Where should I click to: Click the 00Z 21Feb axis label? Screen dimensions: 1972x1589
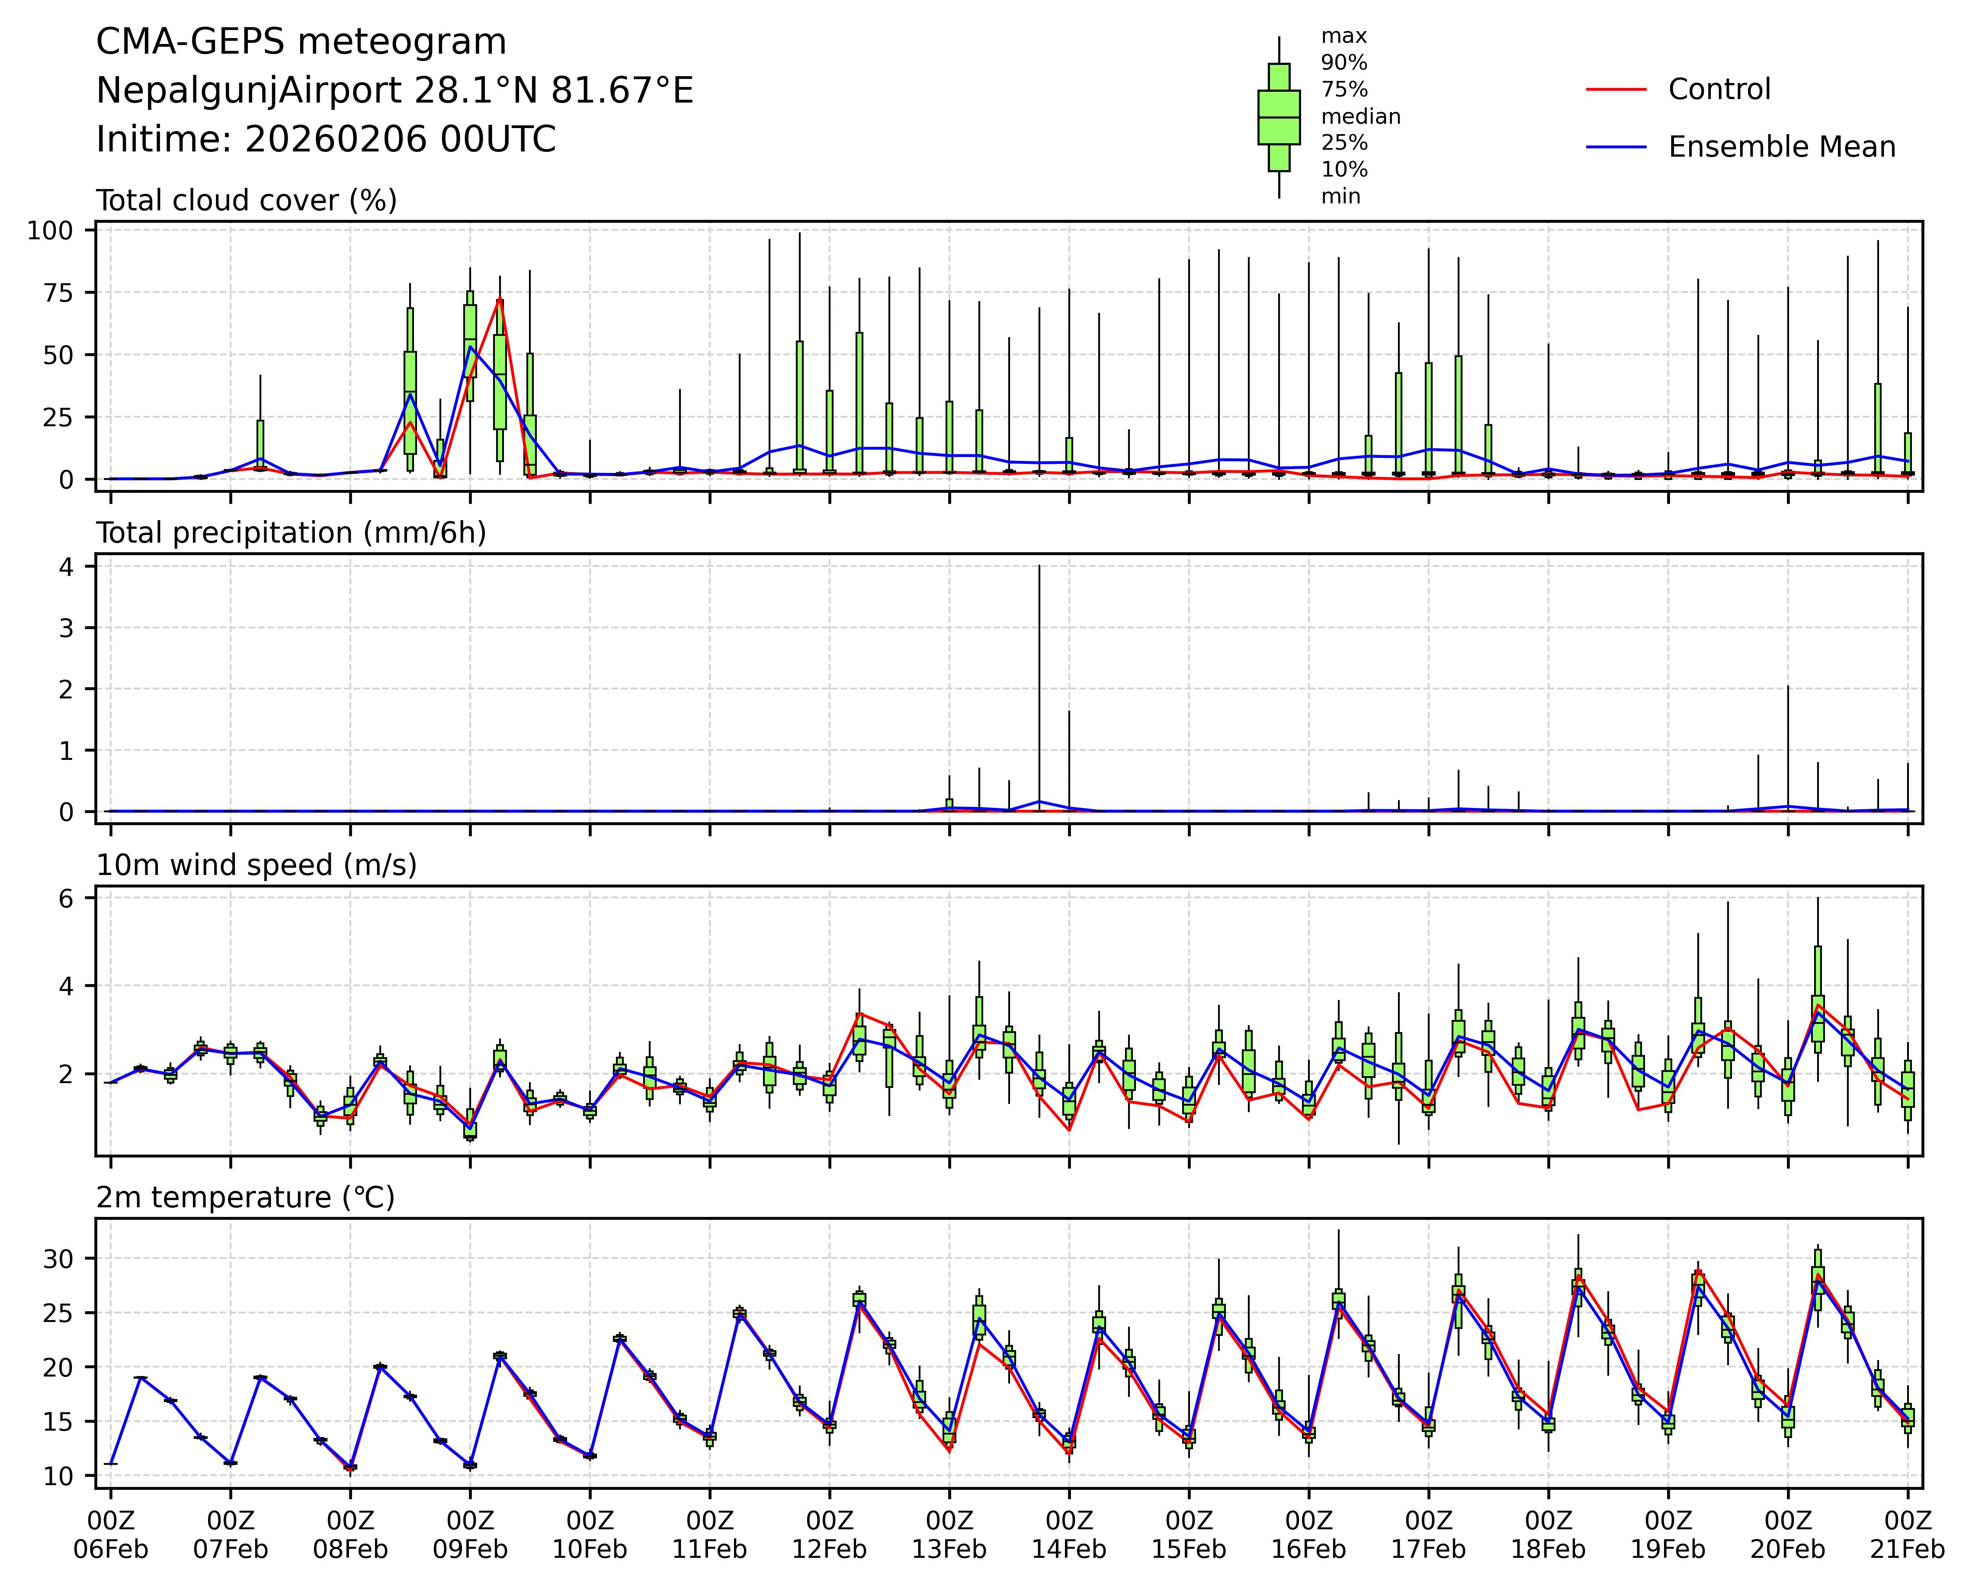(x=1907, y=1535)
